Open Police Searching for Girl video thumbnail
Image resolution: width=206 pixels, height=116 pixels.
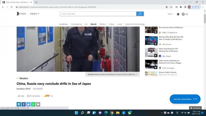(x=151, y=52)
